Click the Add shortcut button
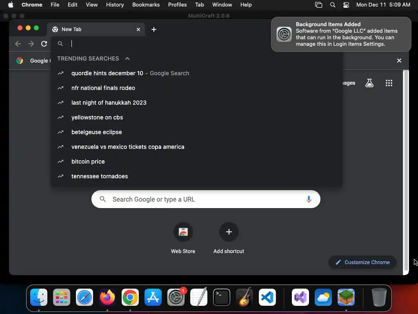This screenshot has width=418, height=314. pos(229,238)
